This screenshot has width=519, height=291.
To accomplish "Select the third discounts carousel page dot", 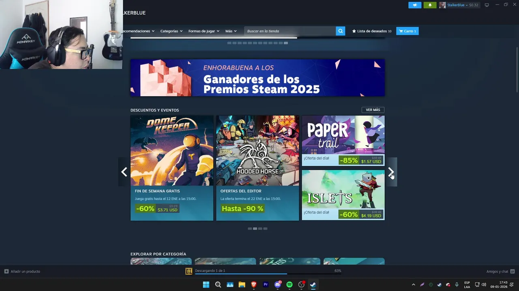I will point(260,229).
